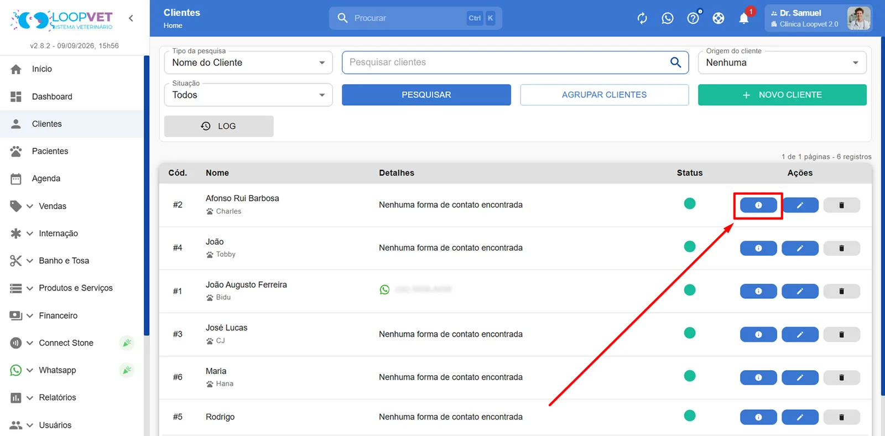This screenshot has height=436, width=885.
Task: Collapse the sidebar with the chevron arrow
Action: coord(131,18)
